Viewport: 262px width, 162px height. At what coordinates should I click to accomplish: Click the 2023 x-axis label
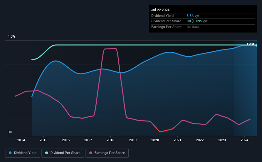222,140
